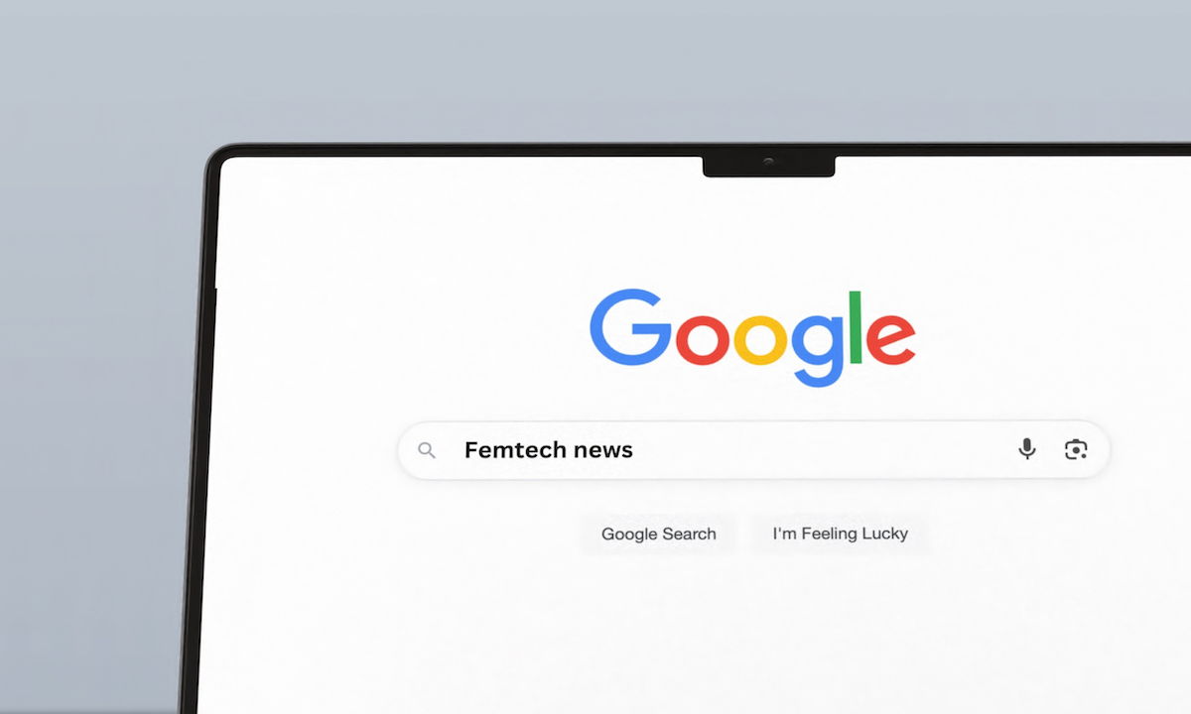Click the webcam lens in the notch
The width and height of the screenshot is (1191, 714).
click(x=768, y=162)
